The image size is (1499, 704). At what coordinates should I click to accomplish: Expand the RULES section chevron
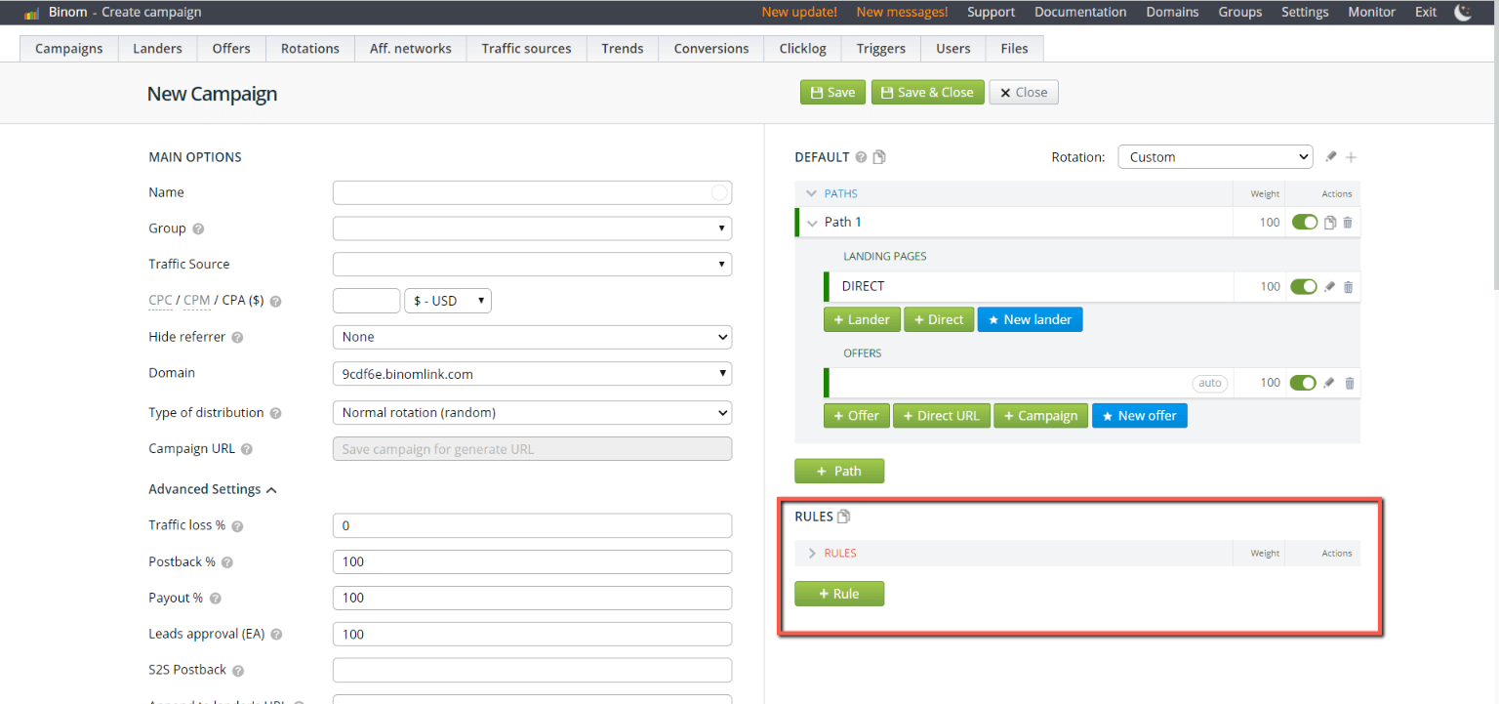pyautogui.click(x=812, y=554)
